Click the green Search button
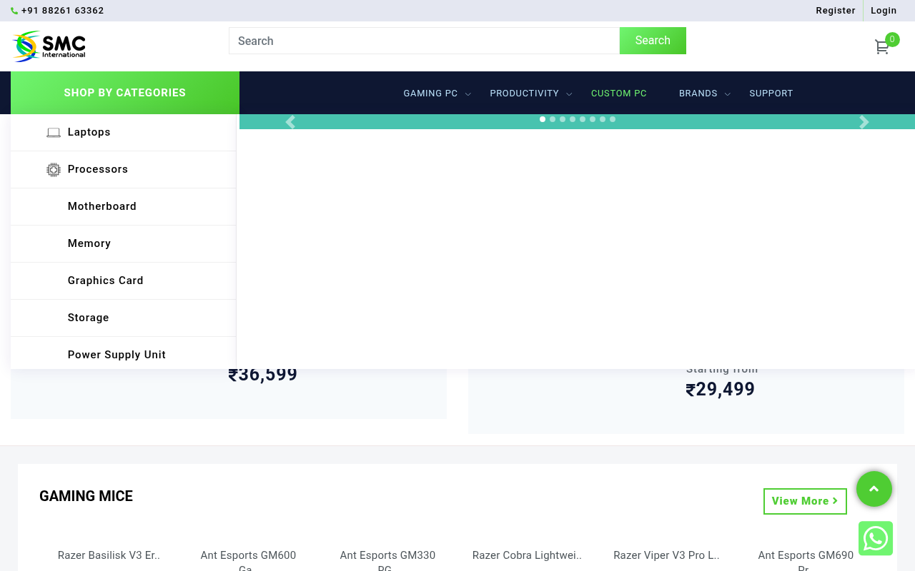This screenshot has height=571, width=915. pyautogui.click(x=653, y=41)
